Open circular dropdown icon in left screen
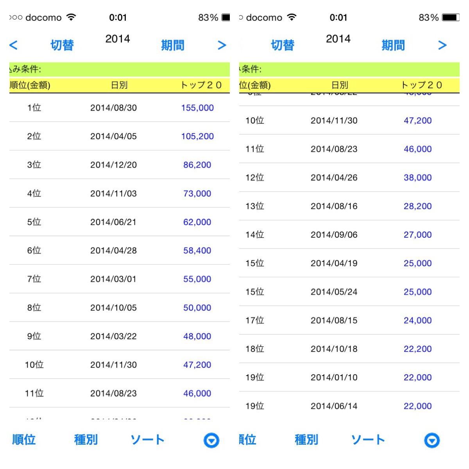Viewport: 469px width, 469px height. (x=211, y=440)
